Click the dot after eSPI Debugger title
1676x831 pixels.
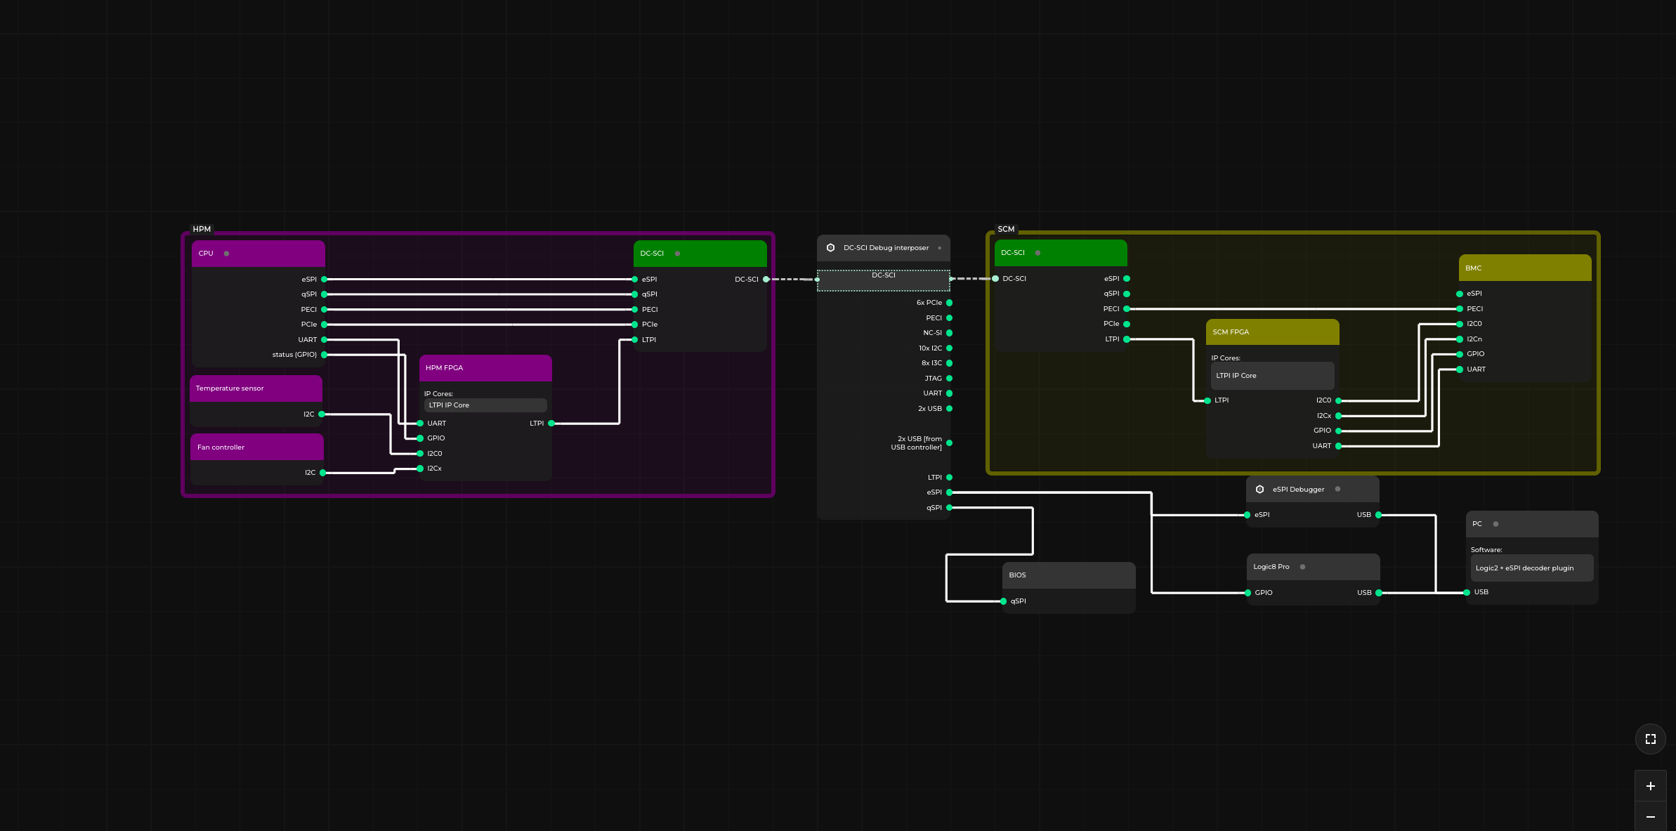tap(1337, 489)
